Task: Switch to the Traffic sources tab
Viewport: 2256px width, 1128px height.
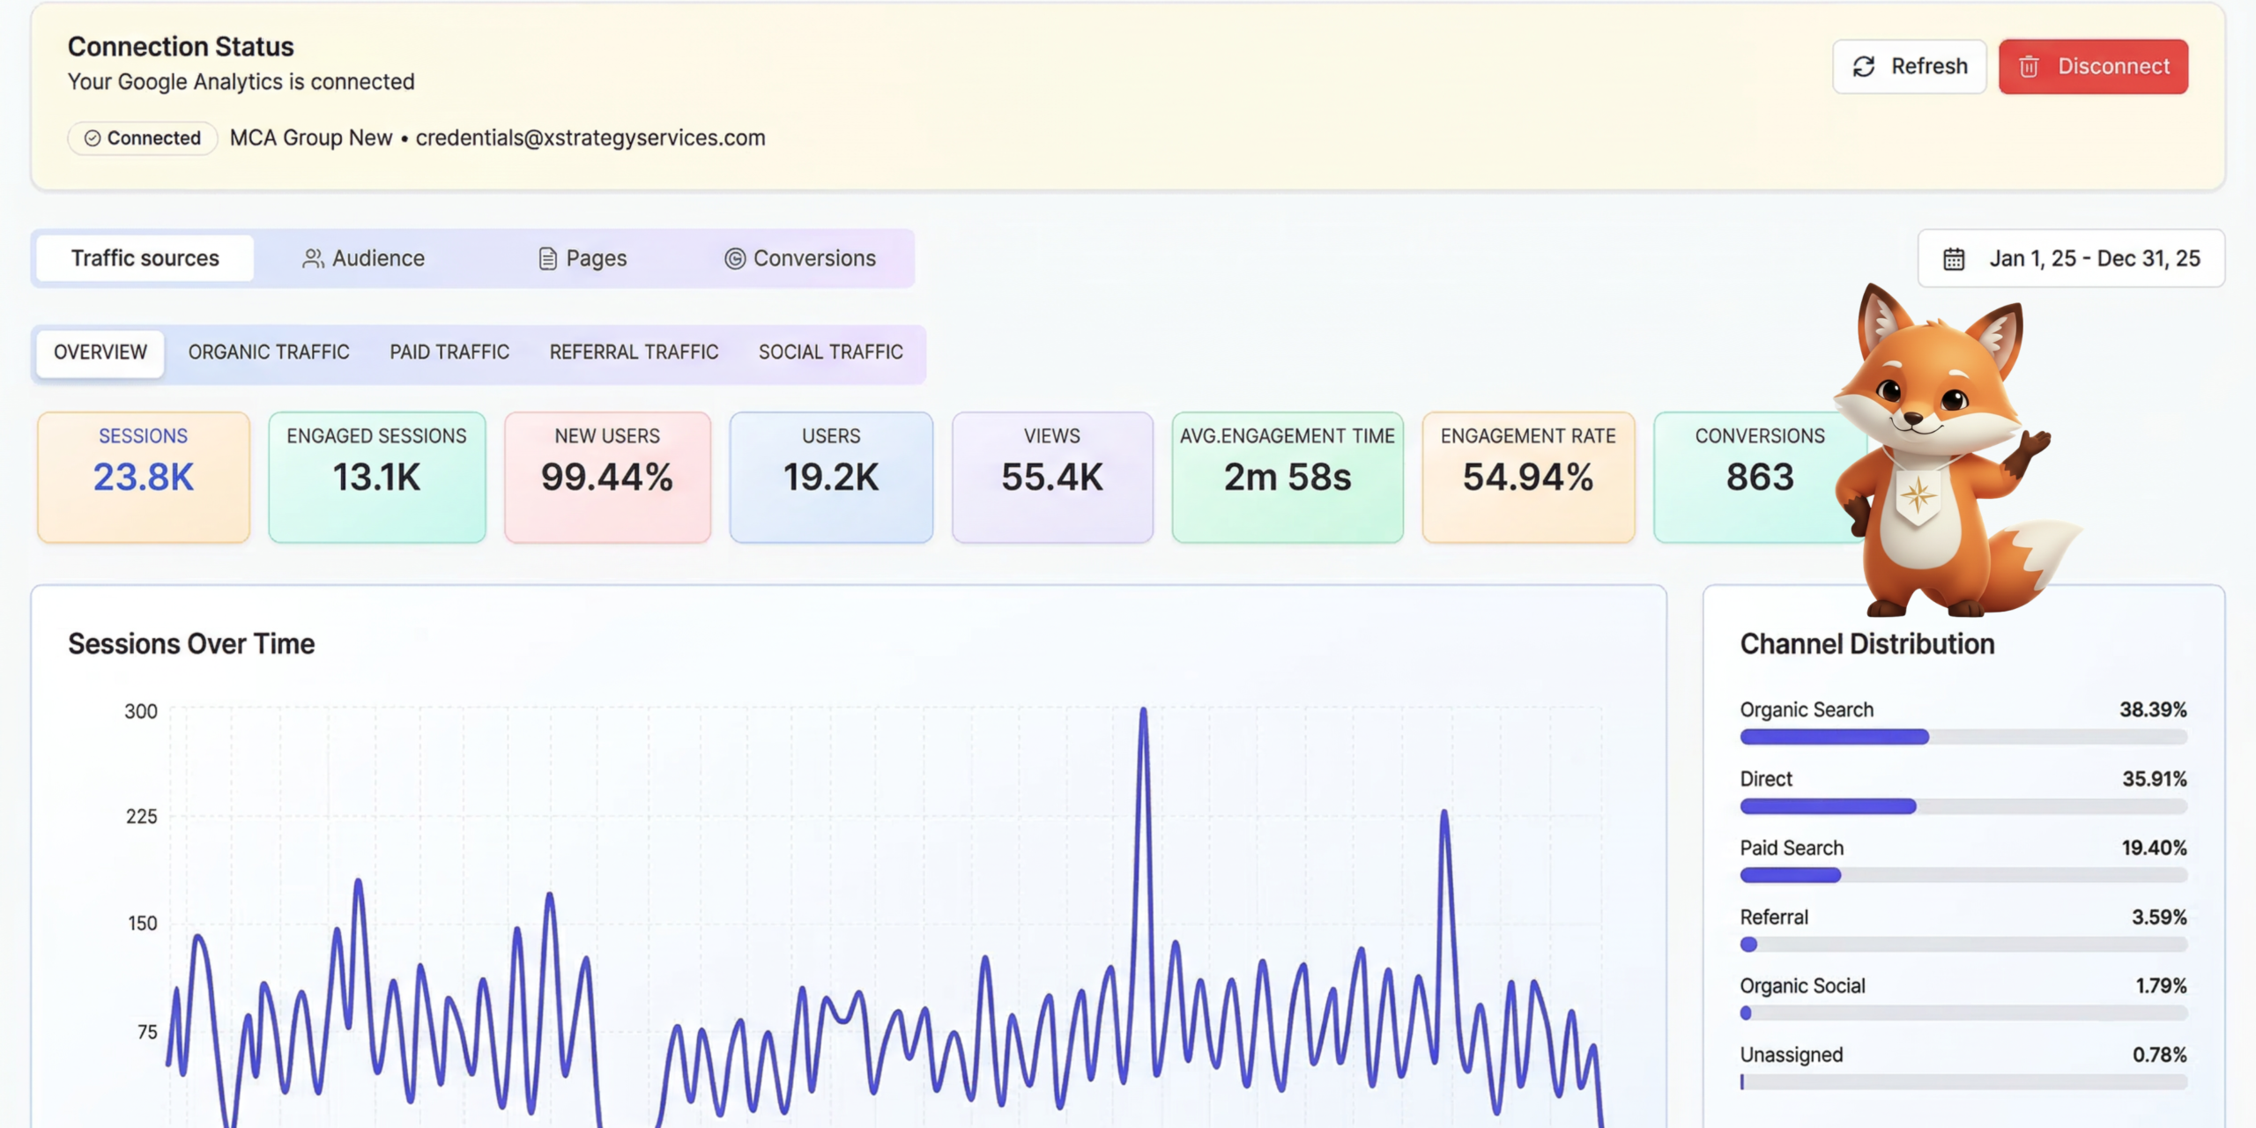Action: pos(145,258)
